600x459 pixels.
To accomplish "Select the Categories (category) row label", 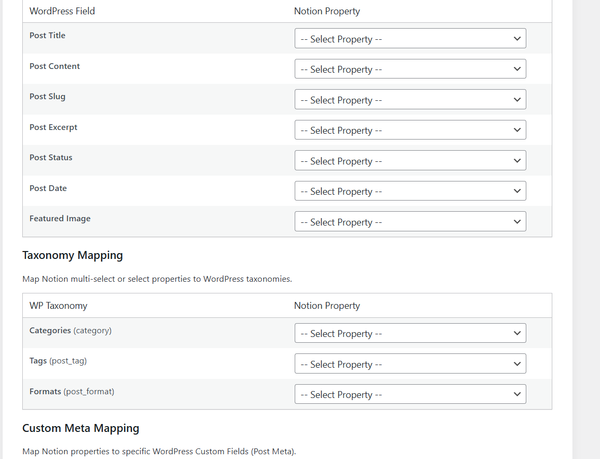I will (x=69, y=330).
